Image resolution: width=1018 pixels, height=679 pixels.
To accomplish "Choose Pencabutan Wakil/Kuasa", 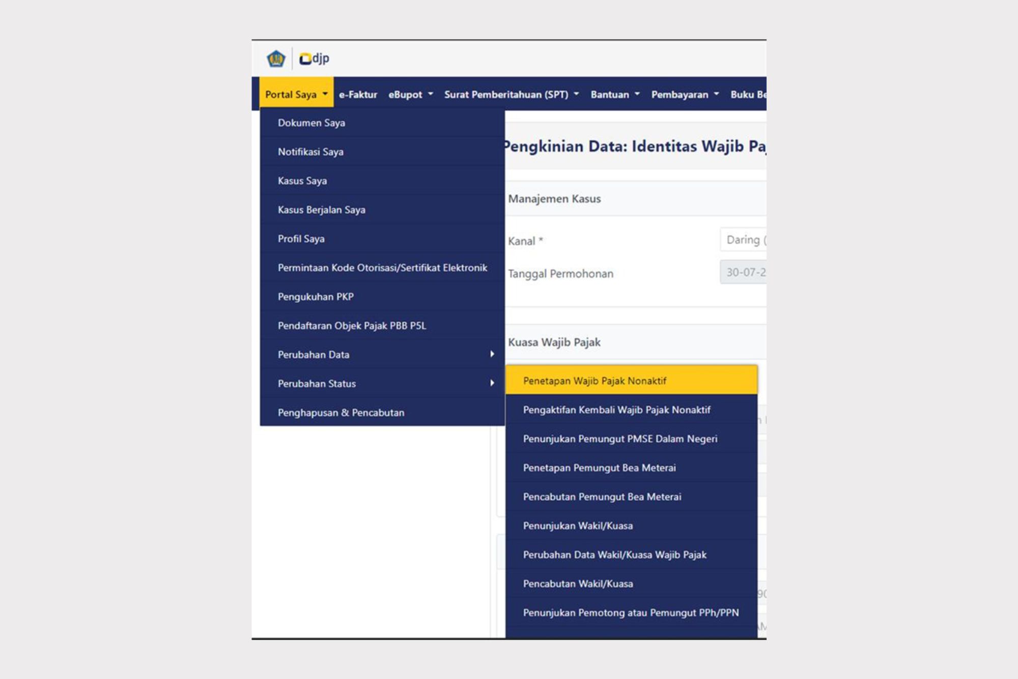I will (631, 583).
